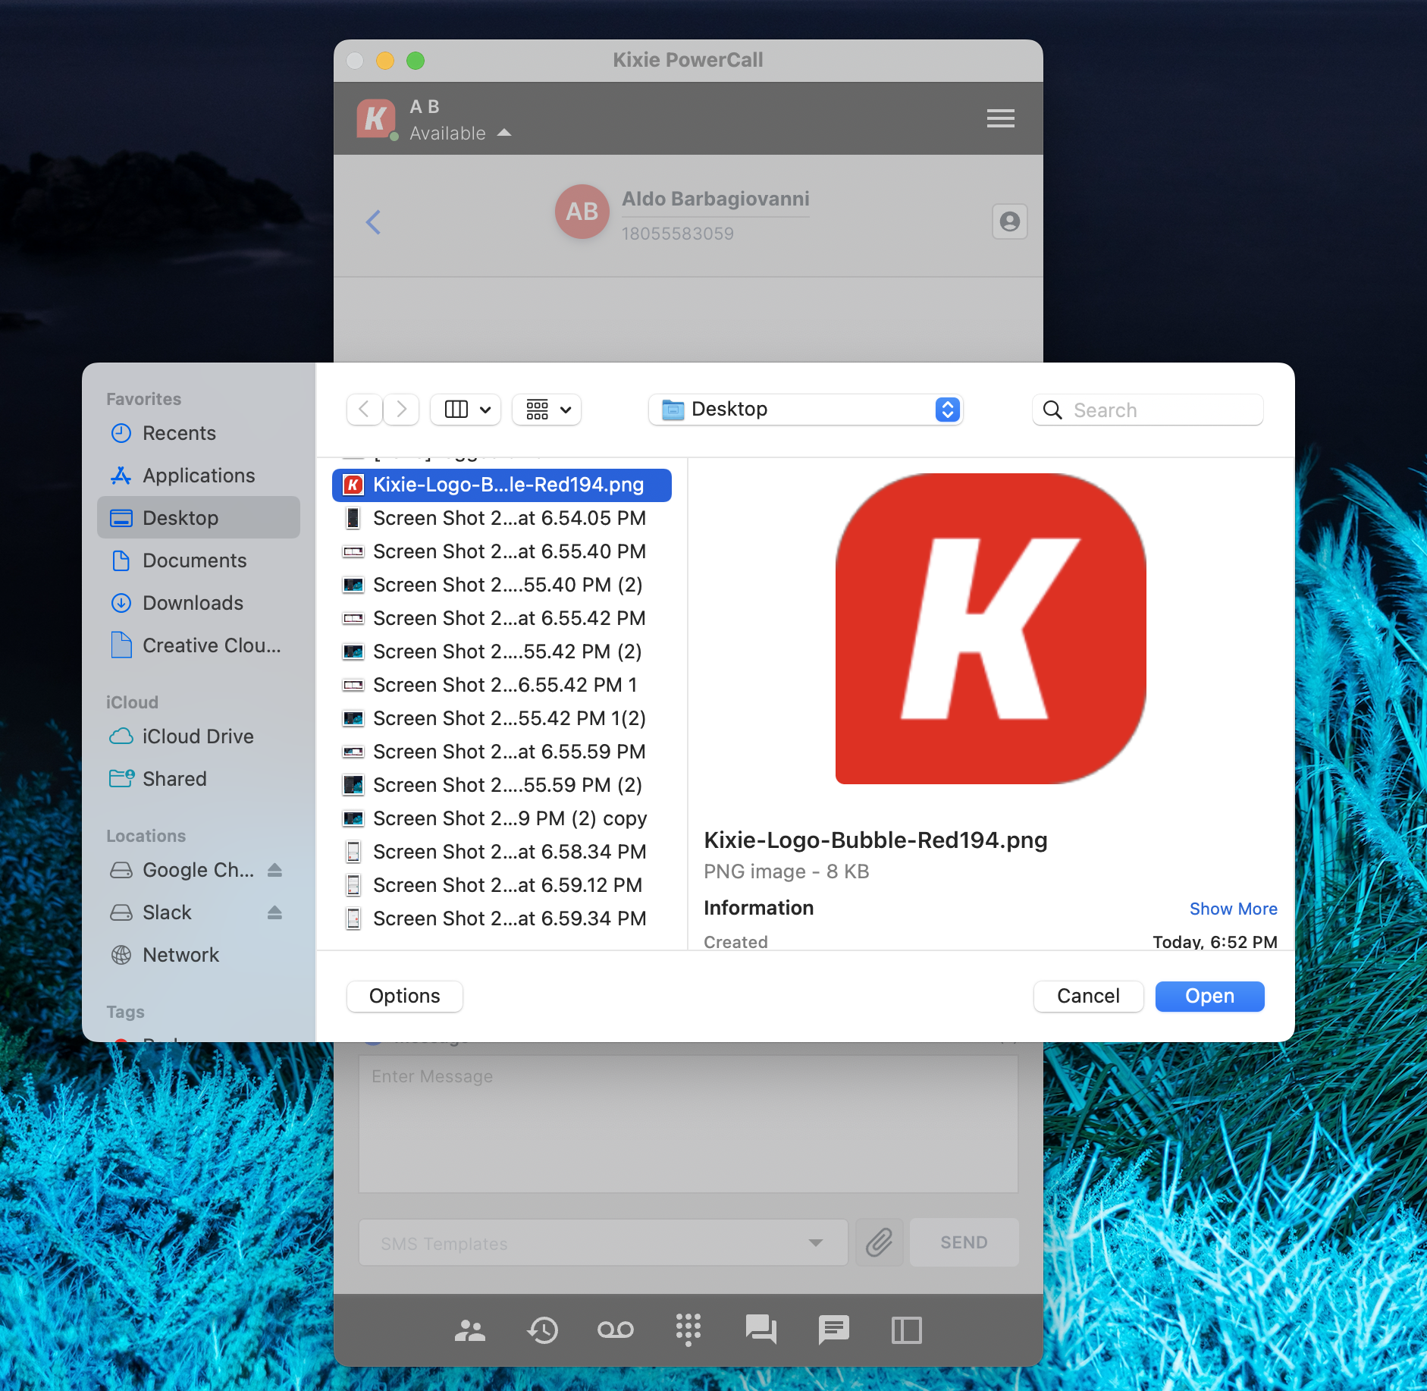Open the group-by grid dropdown
The height and width of the screenshot is (1391, 1427).
[x=547, y=410]
